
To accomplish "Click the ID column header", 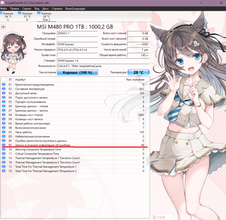I will coord(10,80).
